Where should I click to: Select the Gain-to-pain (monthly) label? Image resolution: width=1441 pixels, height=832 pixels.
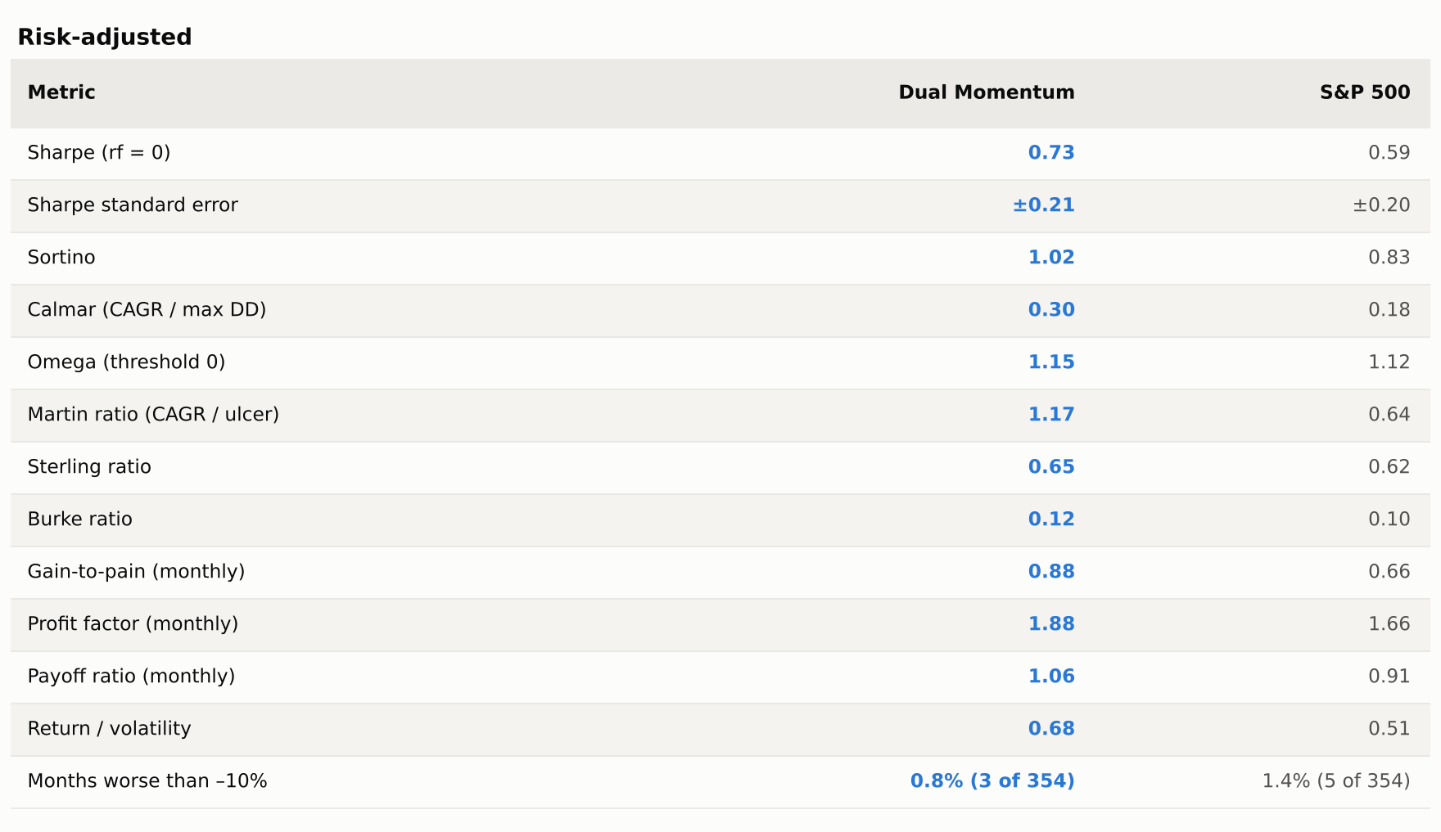(137, 572)
